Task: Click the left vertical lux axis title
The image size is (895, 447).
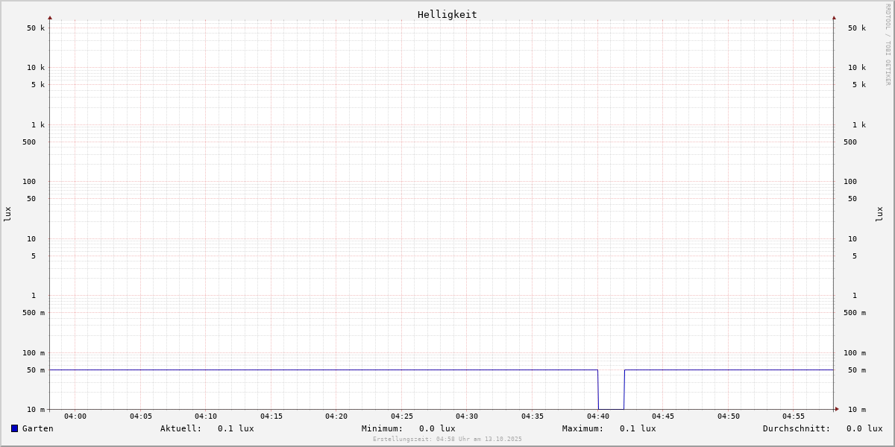Action: 7,214
